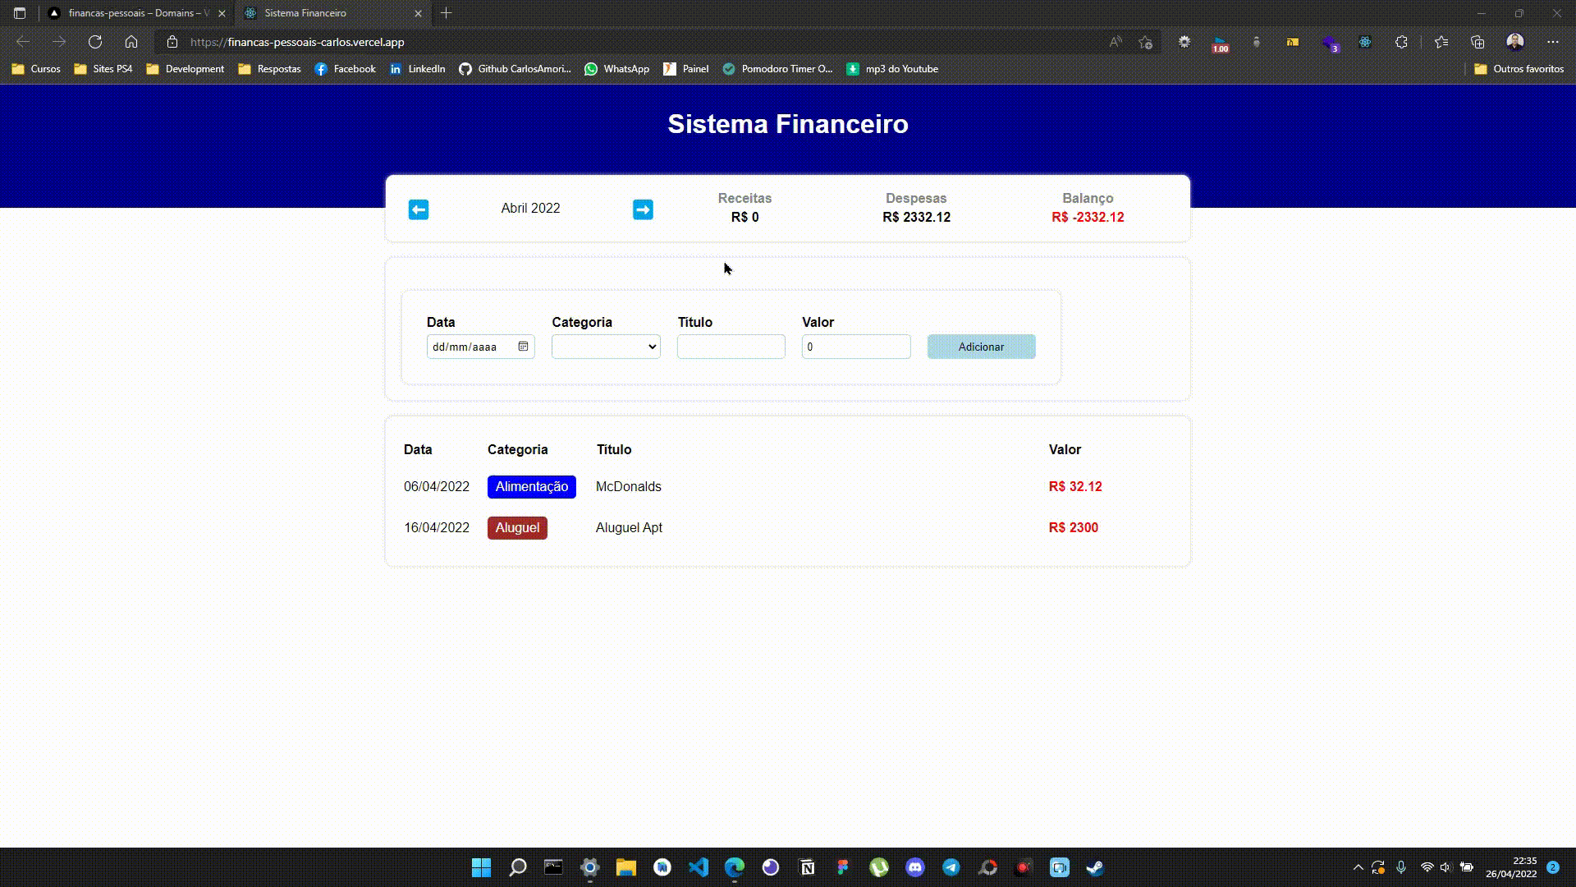
Task: Expand the Categoria dropdown
Action: tap(606, 347)
